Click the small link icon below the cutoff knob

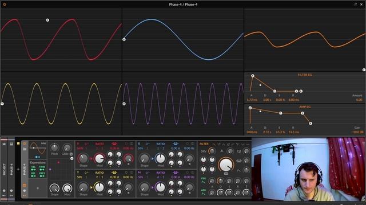(x=226, y=174)
